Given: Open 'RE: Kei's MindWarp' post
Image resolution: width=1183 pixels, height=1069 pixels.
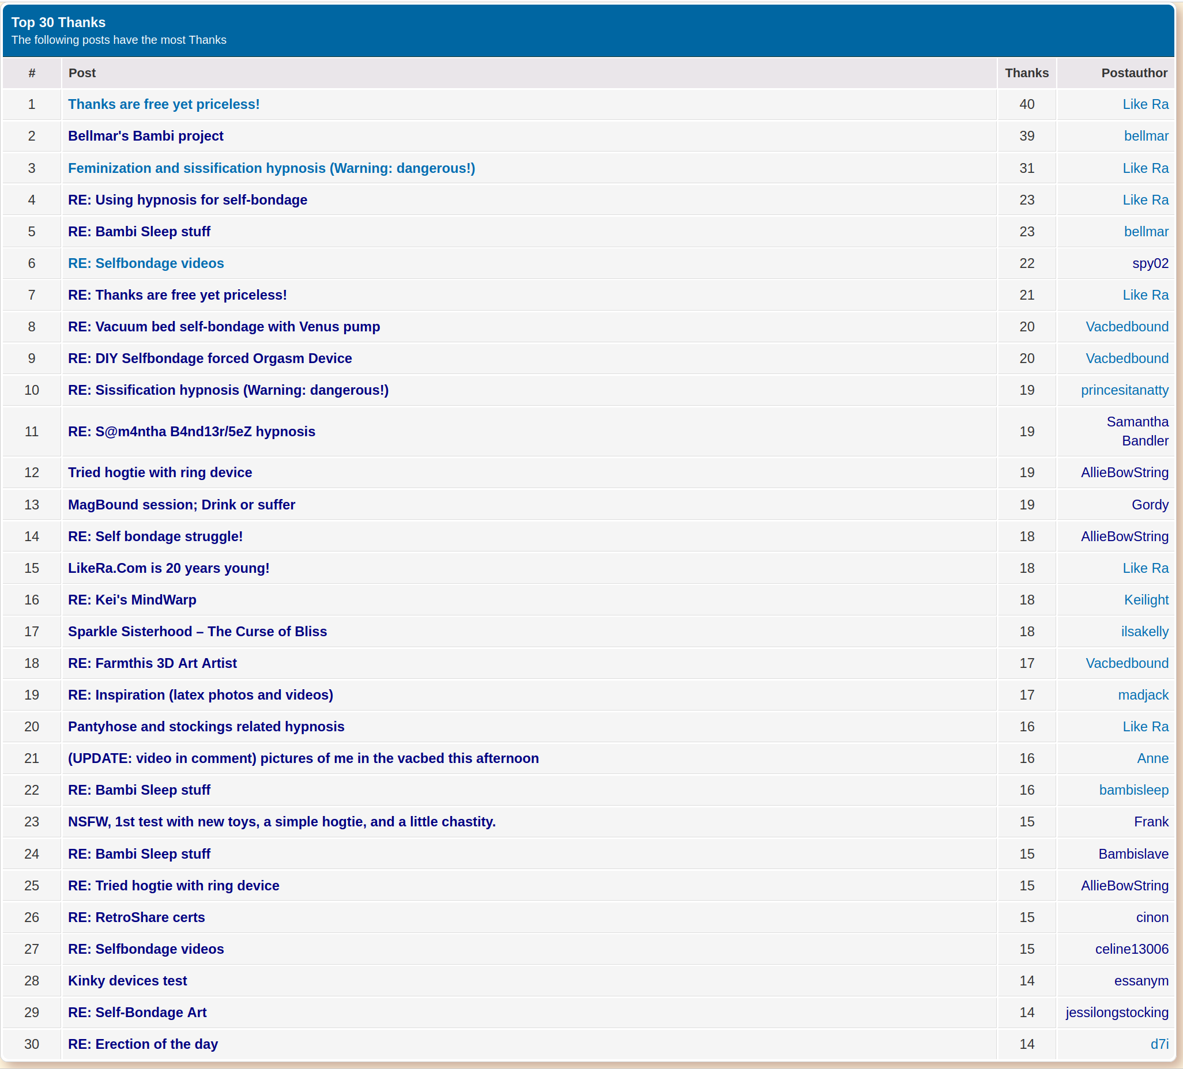Looking at the screenshot, I should tap(132, 600).
